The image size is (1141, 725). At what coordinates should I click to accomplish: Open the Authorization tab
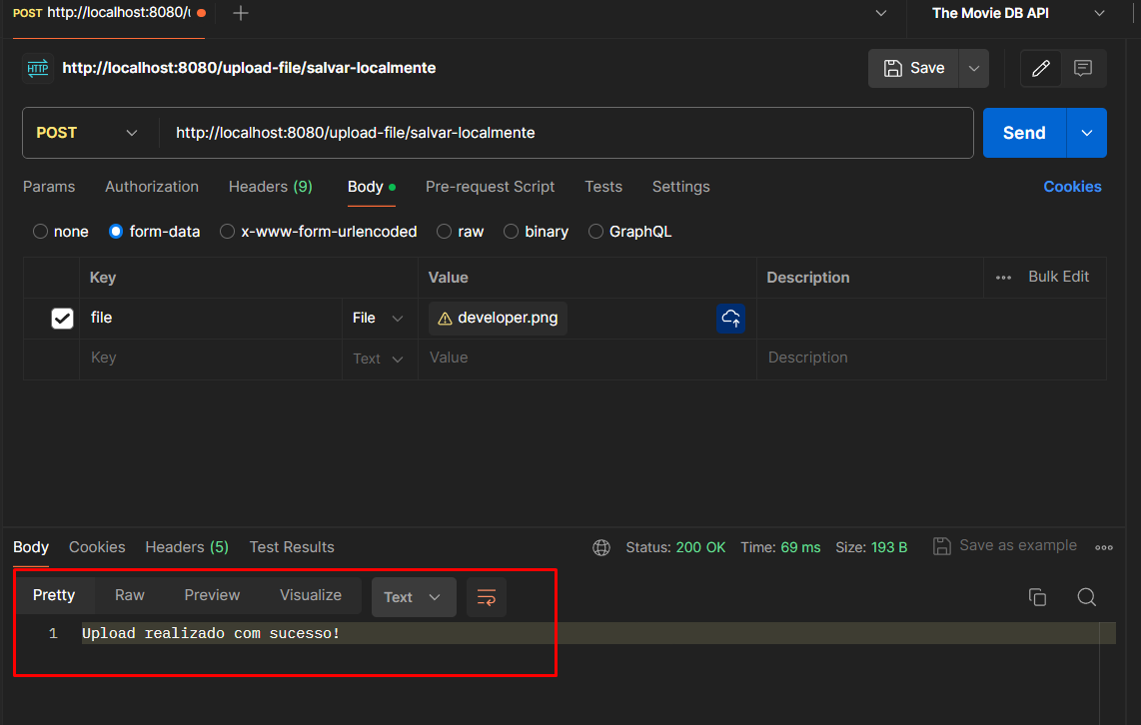click(x=152, y=187)
